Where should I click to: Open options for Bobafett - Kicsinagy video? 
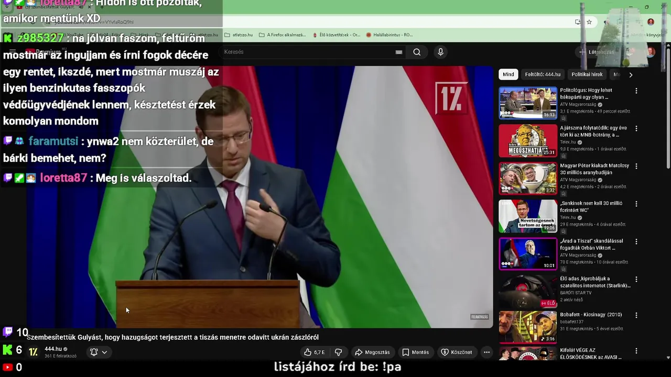pyautogui.click(x=636, y=315)
